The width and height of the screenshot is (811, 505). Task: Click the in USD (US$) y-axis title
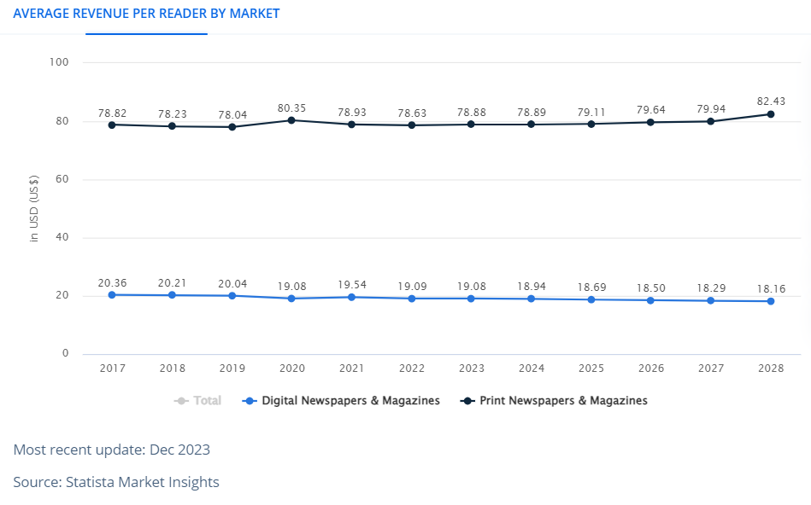[x=35, y=209]
